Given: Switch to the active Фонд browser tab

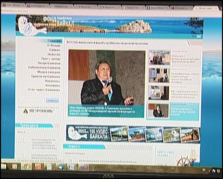Looking at the screenshot, I should pyautogui.click(x=206, y=8).
